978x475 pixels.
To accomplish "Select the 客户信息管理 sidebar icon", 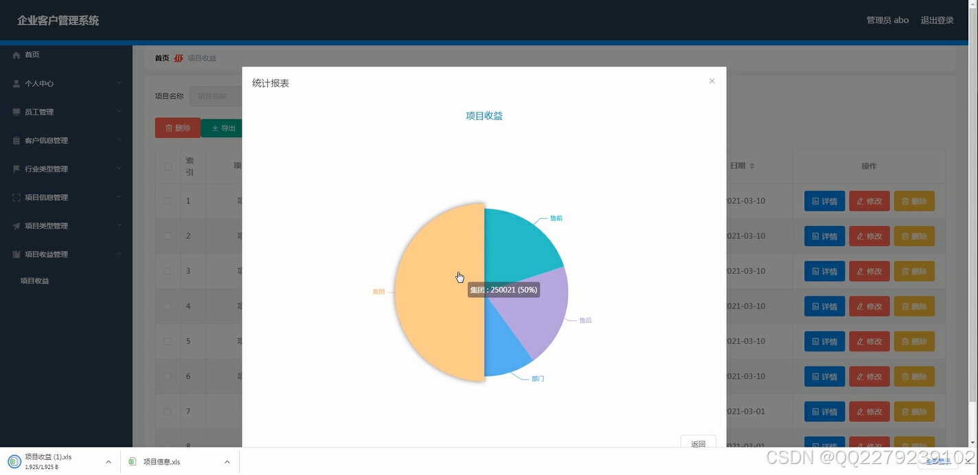I will click(16, 140).
